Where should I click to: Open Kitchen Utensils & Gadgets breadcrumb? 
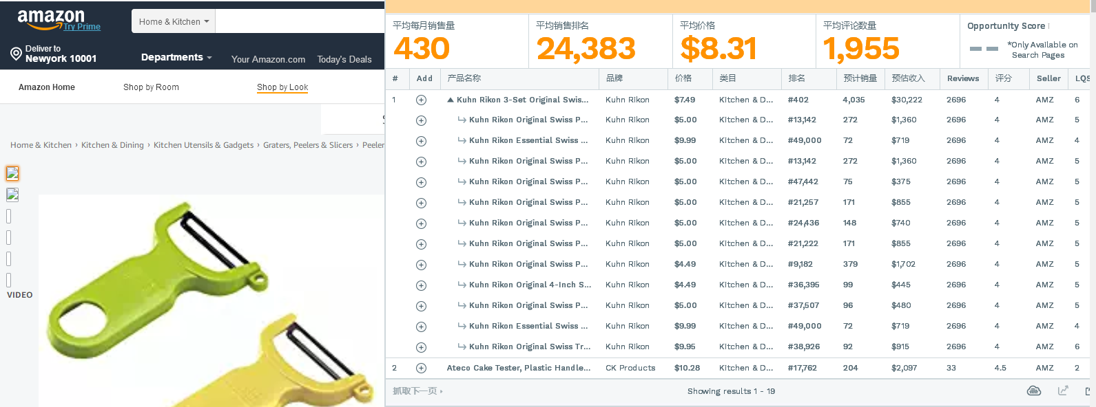(x=203, y=145)
